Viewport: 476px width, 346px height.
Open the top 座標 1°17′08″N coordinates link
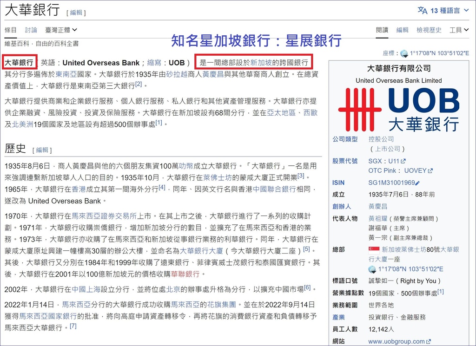(439, 53)
